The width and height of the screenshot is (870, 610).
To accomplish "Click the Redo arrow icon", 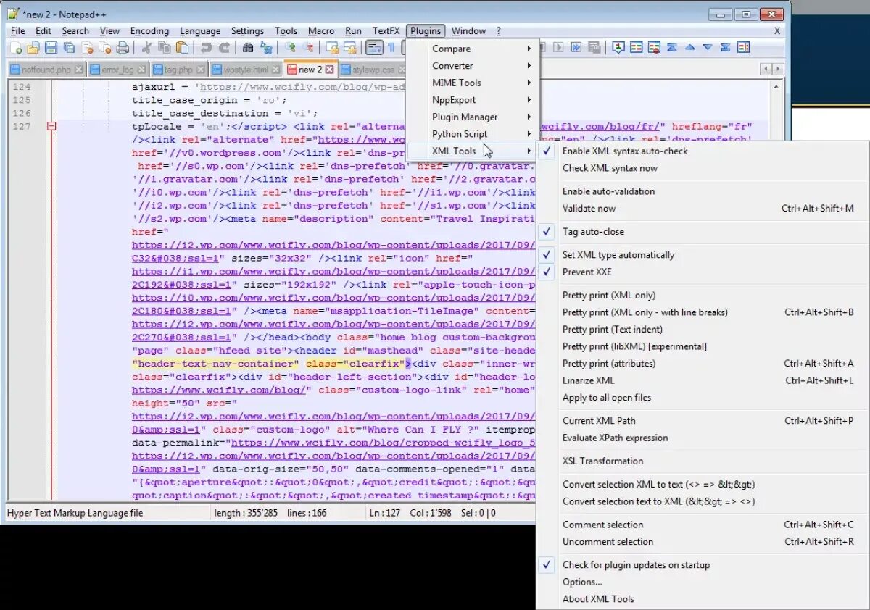I will coord(224,48).
